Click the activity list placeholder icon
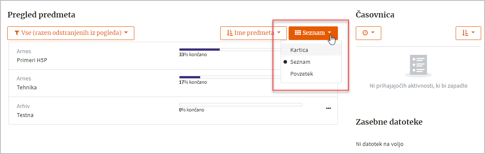The height and width of the screenshot is (154, 485). coord(418,66)
